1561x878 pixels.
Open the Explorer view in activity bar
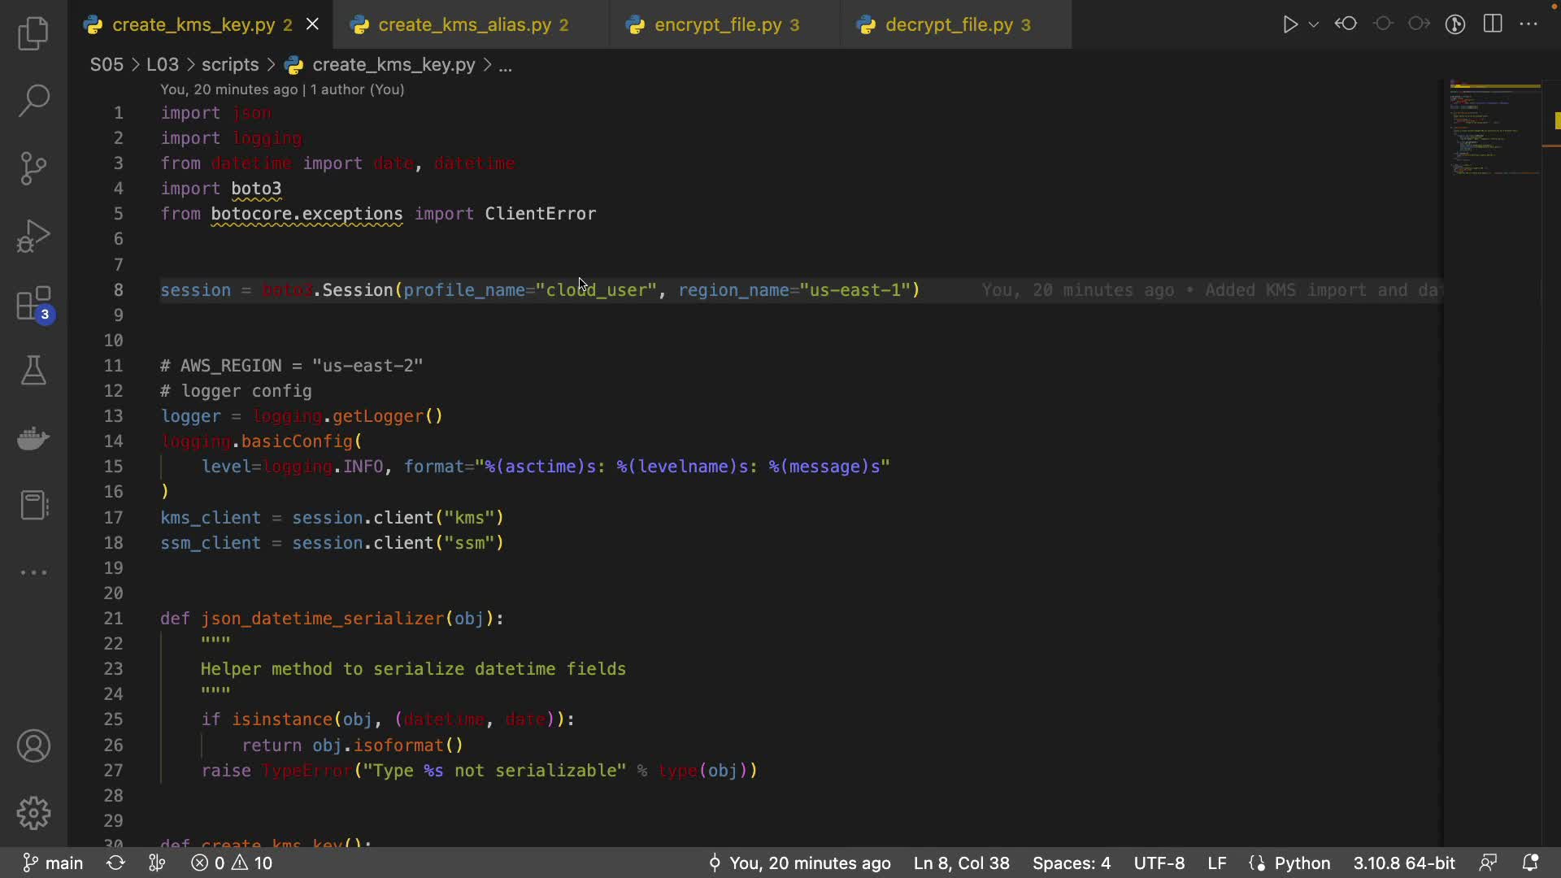33,33
